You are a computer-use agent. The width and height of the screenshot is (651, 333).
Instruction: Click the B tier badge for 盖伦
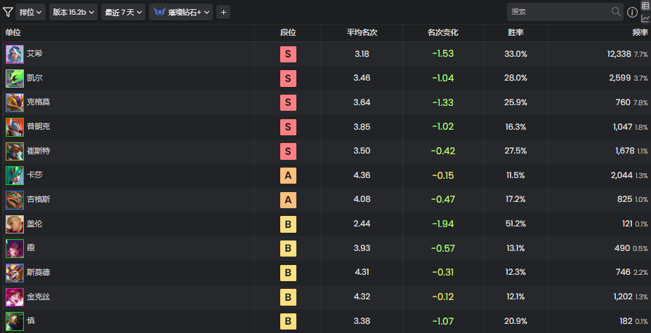coord(288,224)
